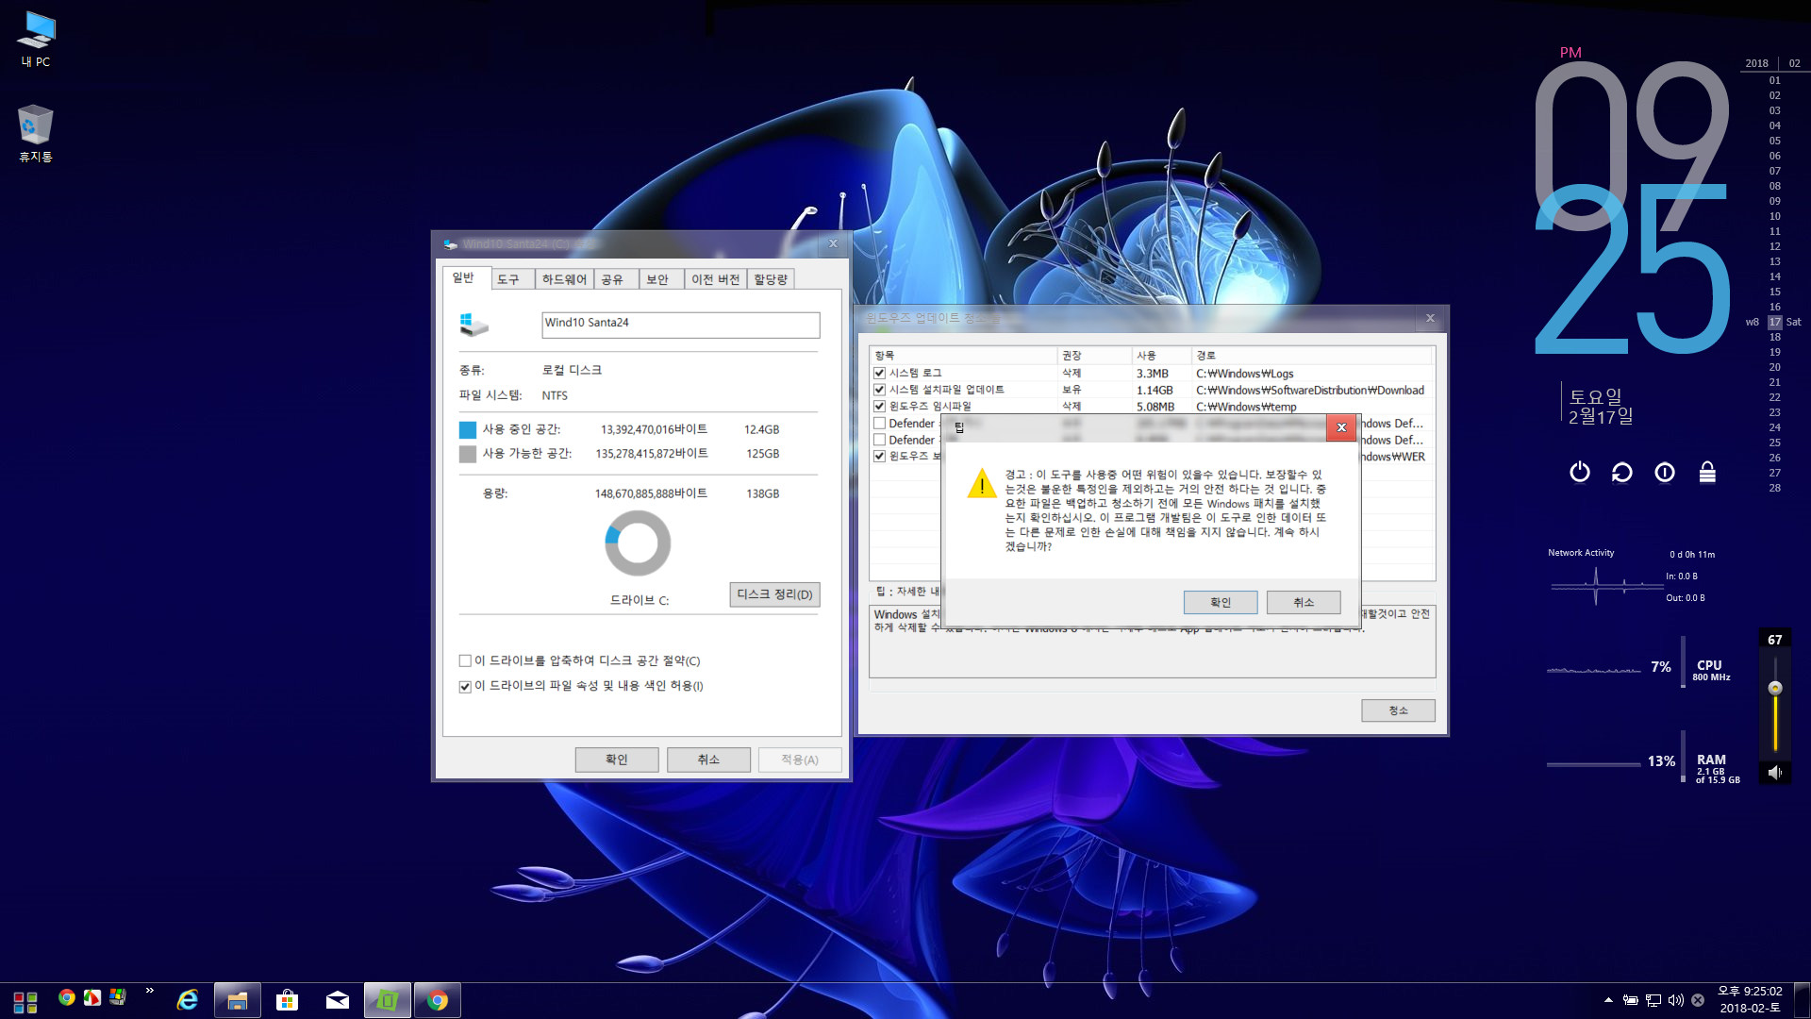The width and height of the screenshot is (1811, 1019).
Task: Switch to 이전 버전 tab
Action: 715,279
